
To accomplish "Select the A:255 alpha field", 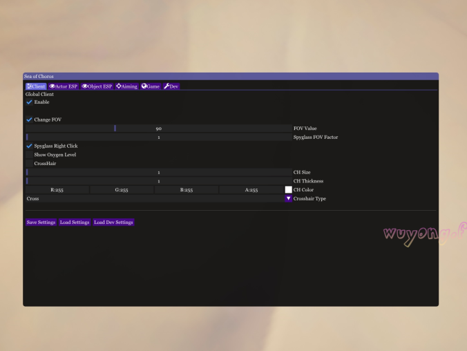I will [251, 190].
